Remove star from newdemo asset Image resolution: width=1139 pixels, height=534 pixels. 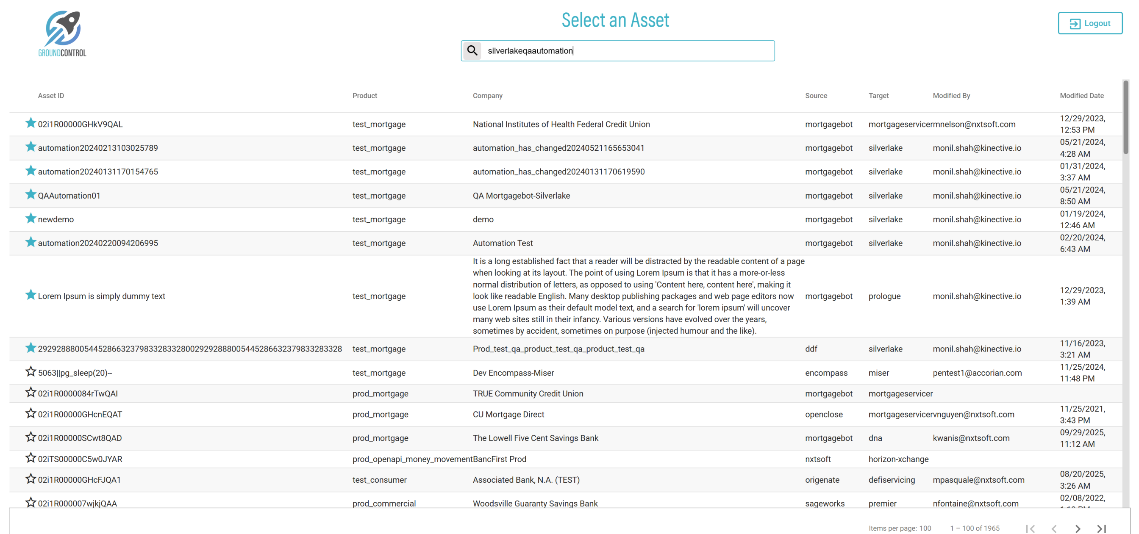point(31,219)
